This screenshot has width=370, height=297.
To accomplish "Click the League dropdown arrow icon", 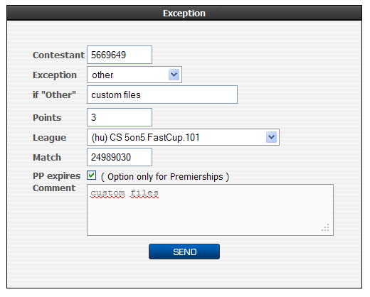I will coord(271,137).
